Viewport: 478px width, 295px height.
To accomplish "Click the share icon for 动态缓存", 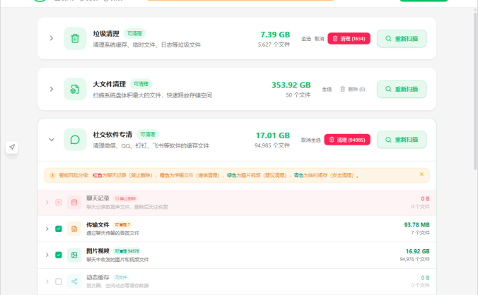I will 74,282.
